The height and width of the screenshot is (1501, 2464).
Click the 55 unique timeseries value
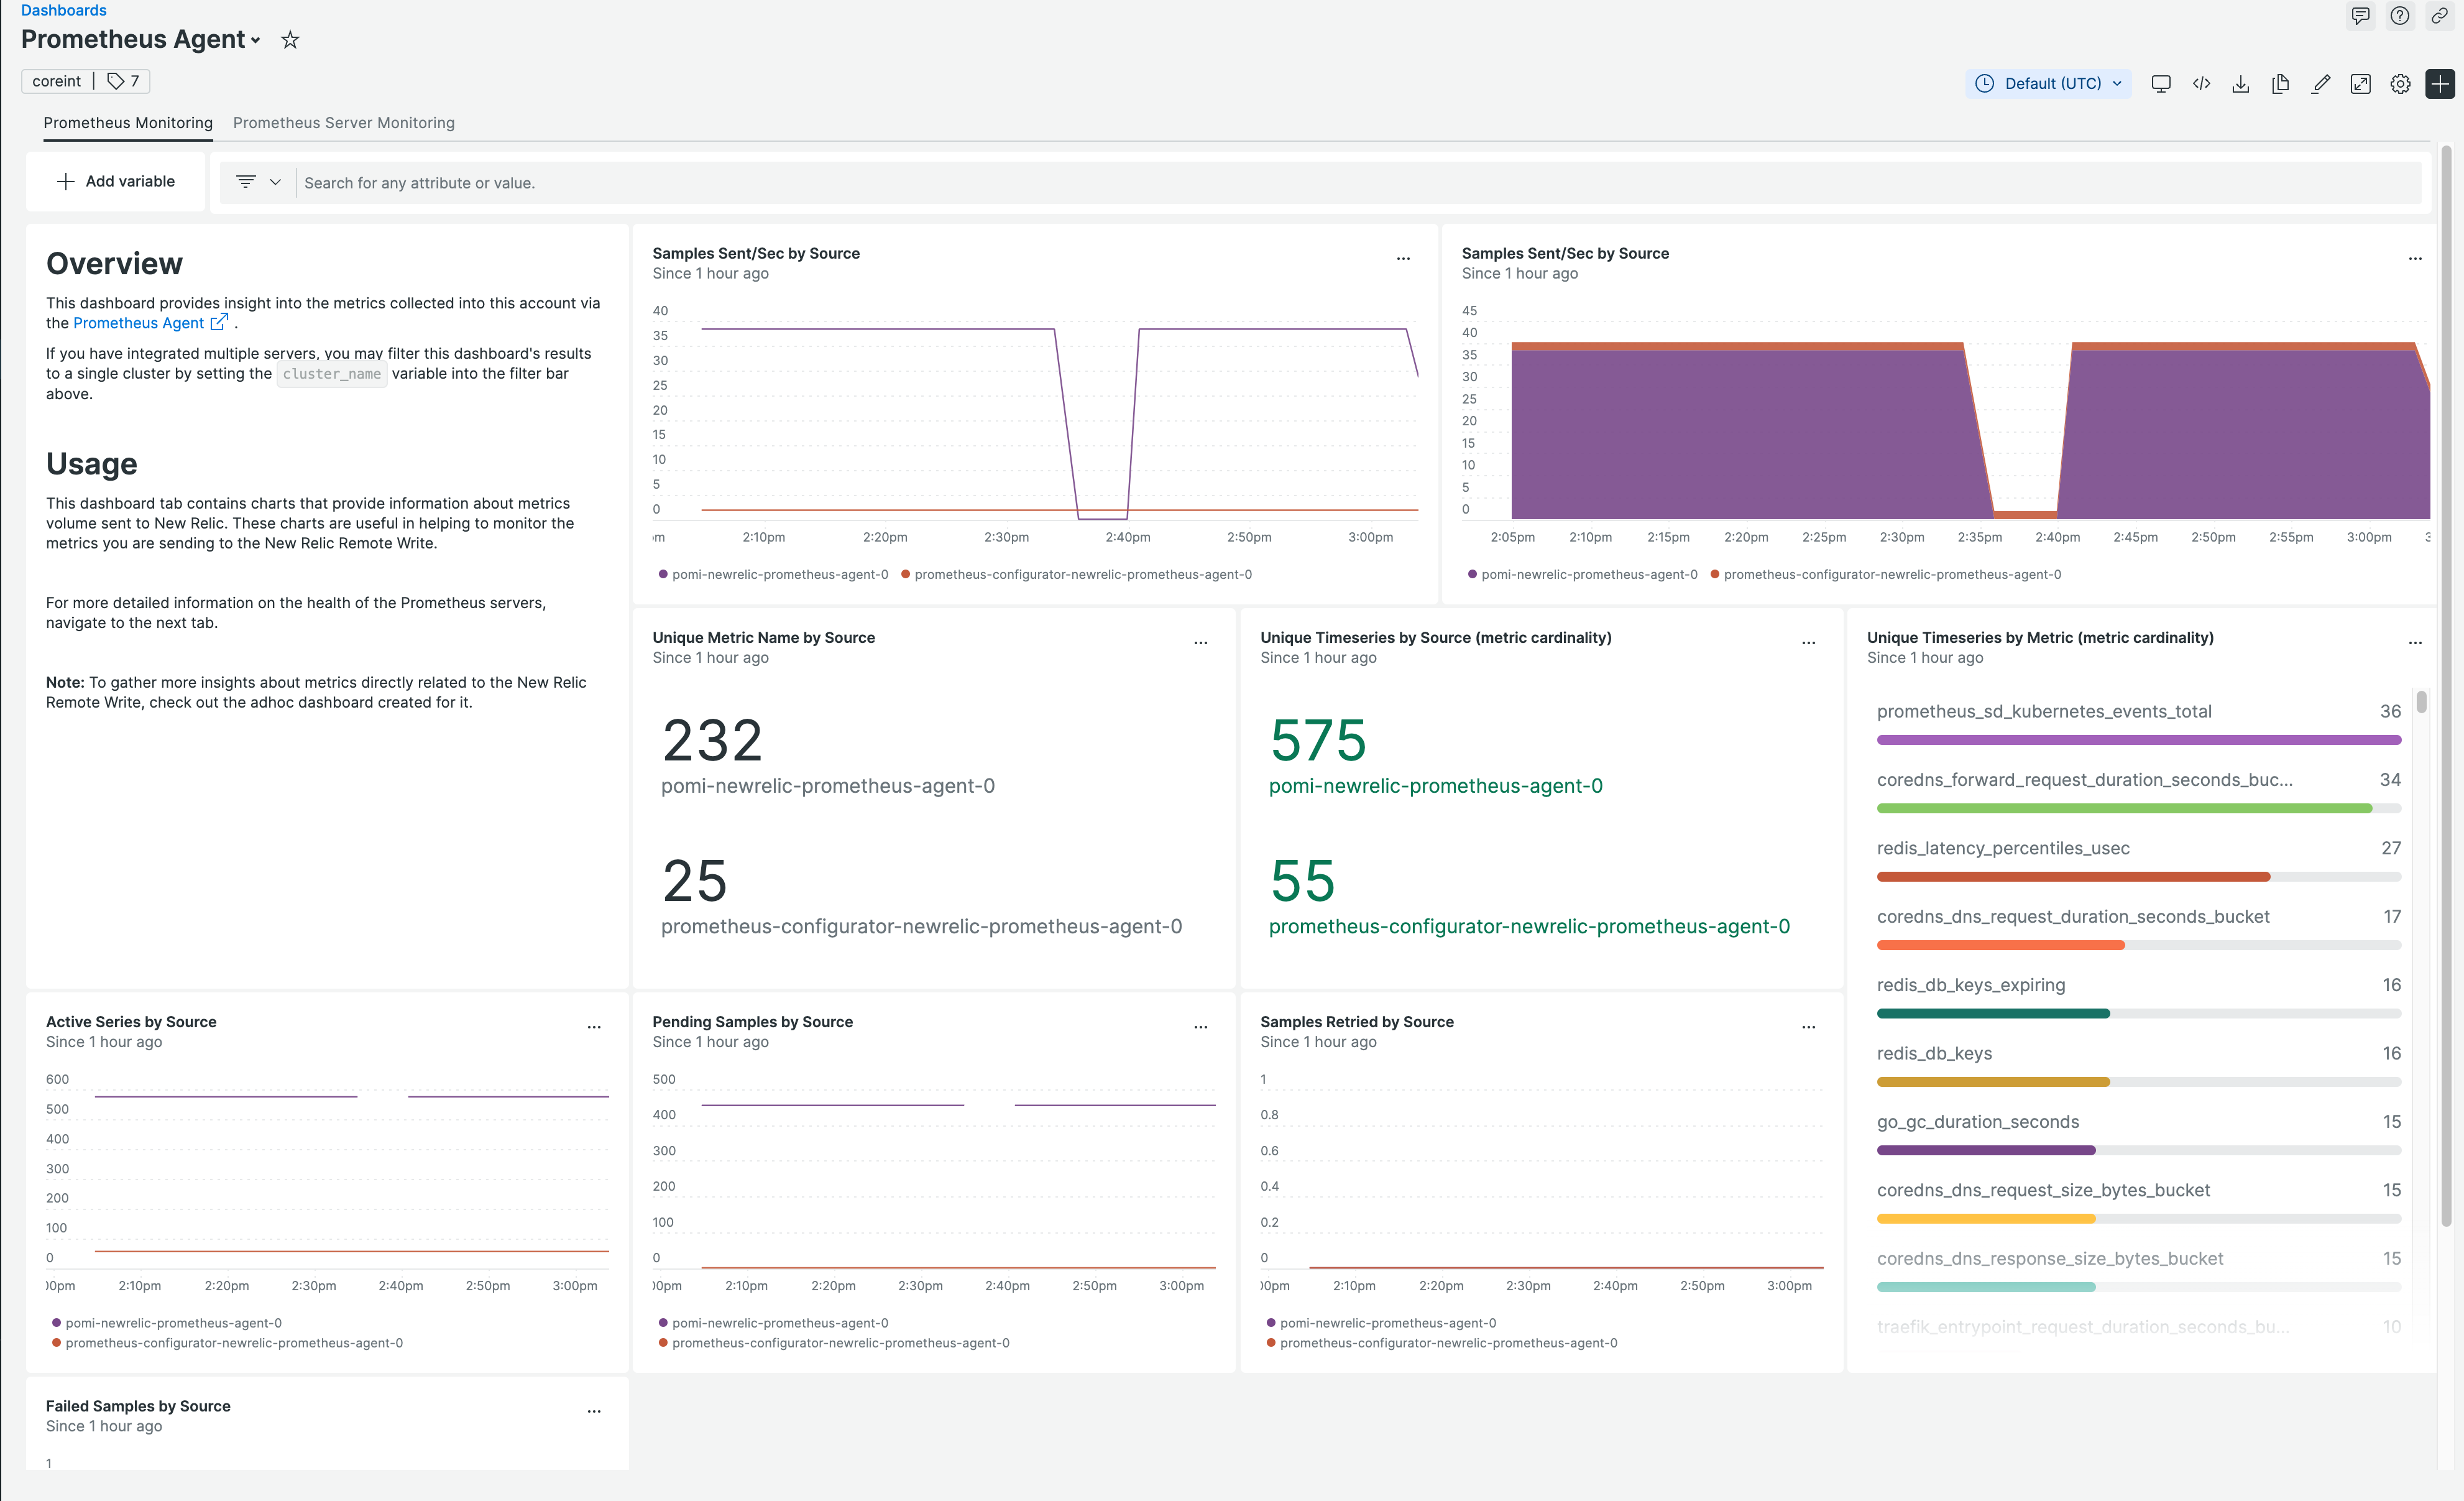point(1302,881)
